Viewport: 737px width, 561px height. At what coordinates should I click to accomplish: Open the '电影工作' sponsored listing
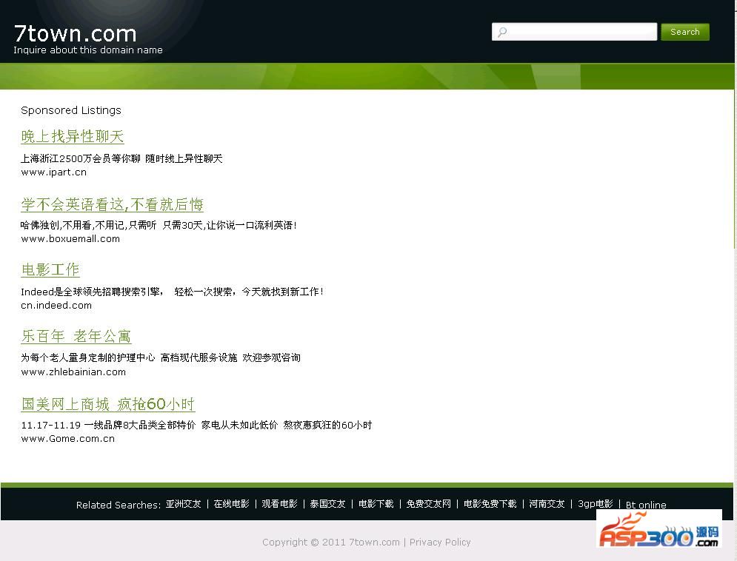(50, 270)
